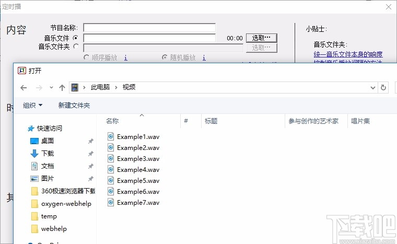Image resolution: width=397 pixels, height=244 pixels.
Task: Choose 随机播放 radio option
Action: point(165,57)
